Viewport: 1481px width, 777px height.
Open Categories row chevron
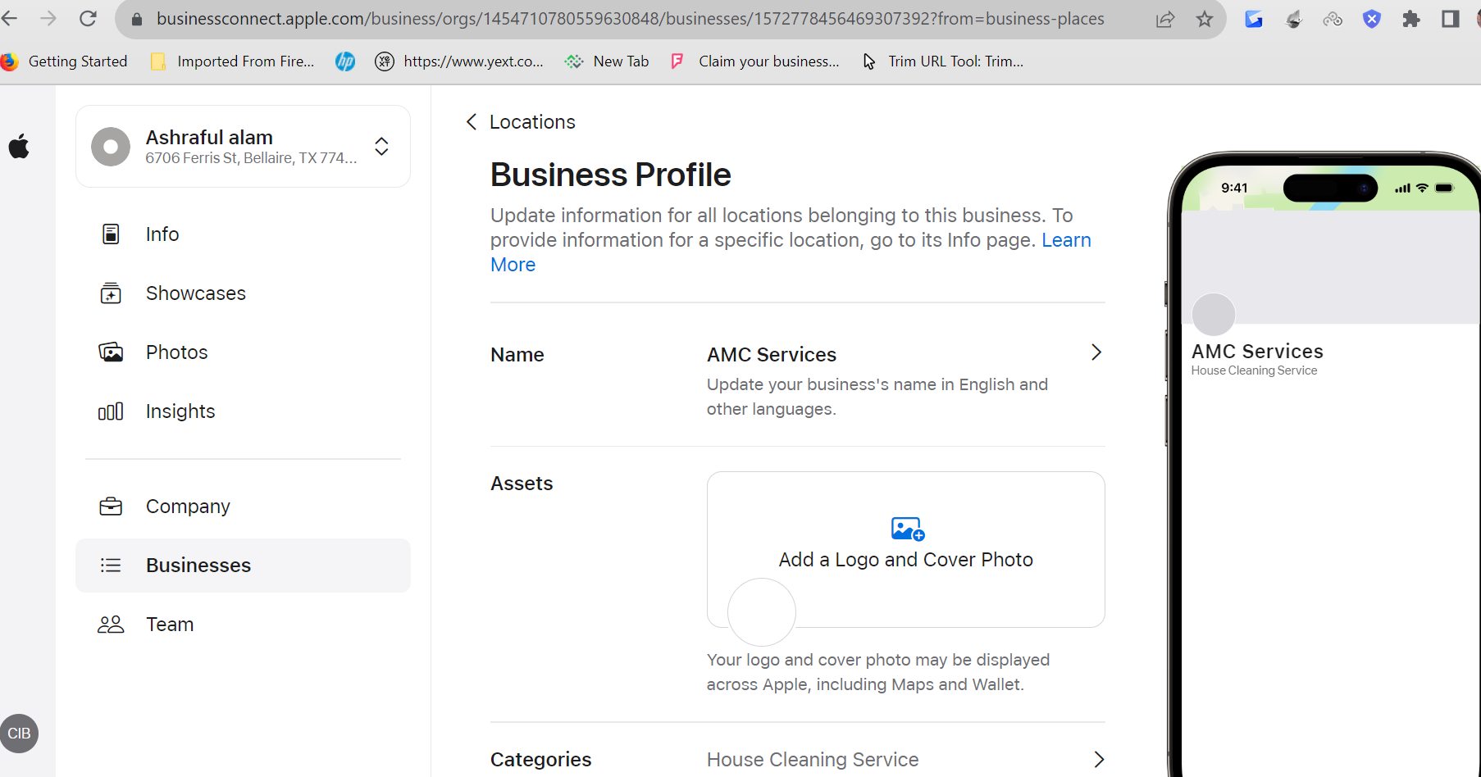(x=1099, y=760)
